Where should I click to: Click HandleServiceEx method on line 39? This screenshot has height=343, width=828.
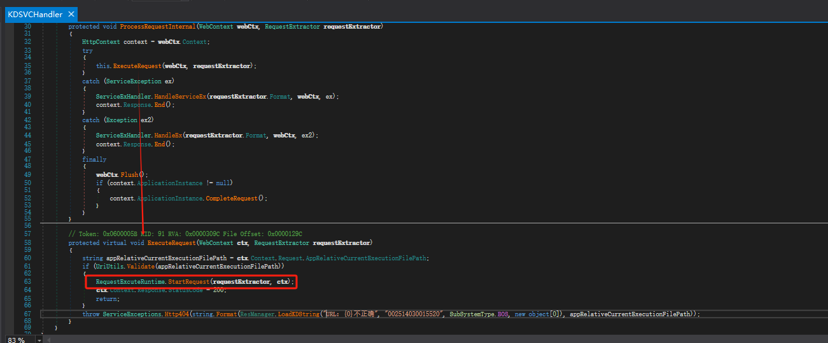[x=182, y=97]
